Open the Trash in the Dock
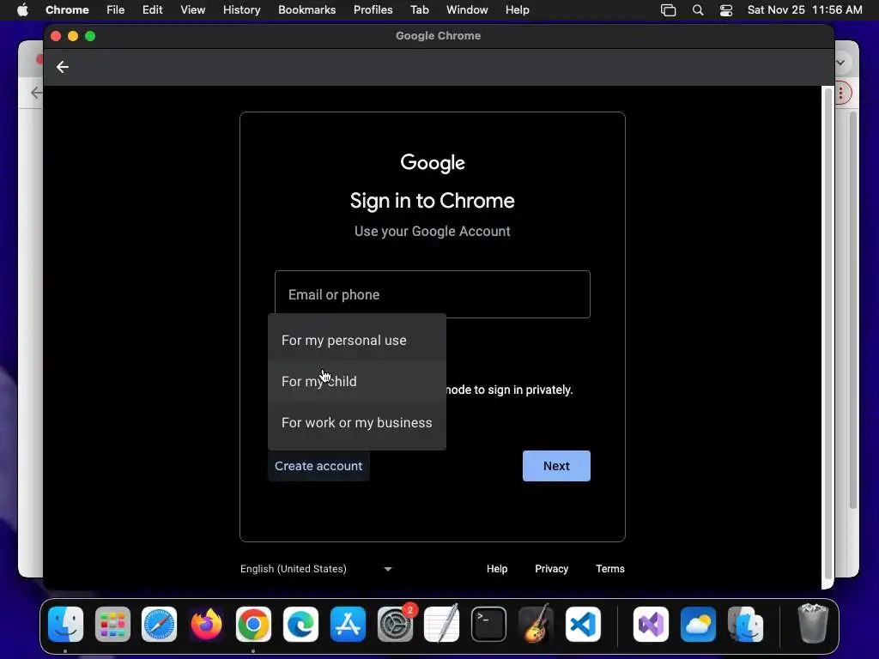Image resolution: width=879 pixels, height=659 pixels. tap(813, 623)
